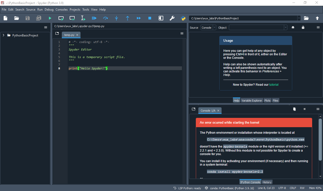This screenshot has height=191, width=323.
Task: Browse tabs in the editor
Action: [57, 33]
